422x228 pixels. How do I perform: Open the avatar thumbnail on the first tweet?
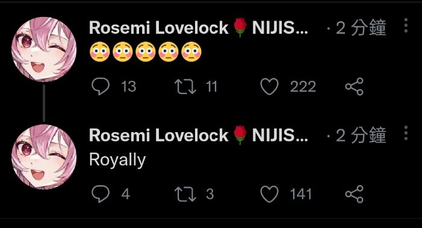44,49
